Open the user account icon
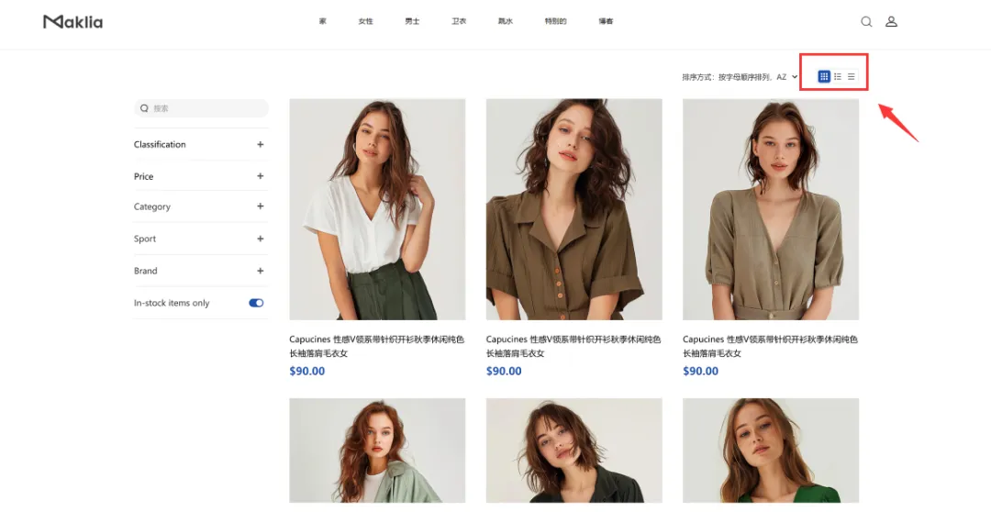Viewport: 991px width, 512px height. pyautogui.click(x=891, y=21)
